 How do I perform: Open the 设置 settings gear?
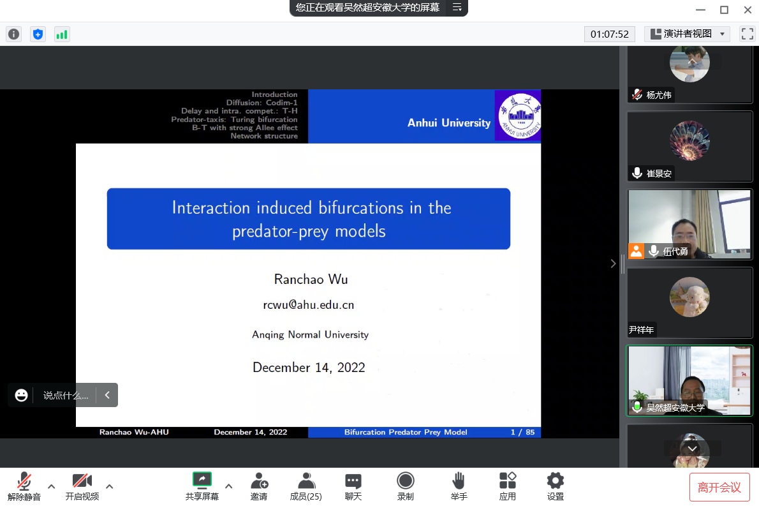[556, 486]
